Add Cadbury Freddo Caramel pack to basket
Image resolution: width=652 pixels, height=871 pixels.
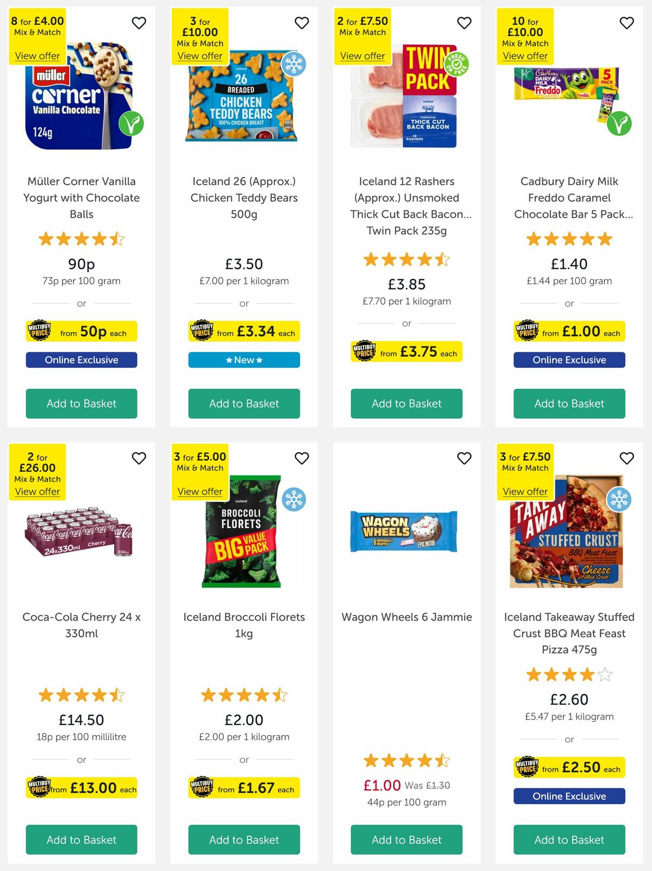pyautogui.click(x=569, y=403)
